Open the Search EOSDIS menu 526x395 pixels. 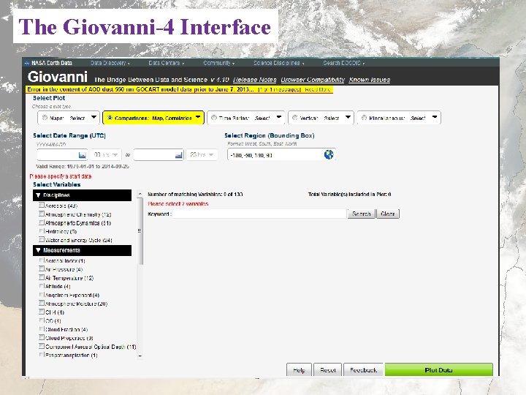tap(344, 63)
